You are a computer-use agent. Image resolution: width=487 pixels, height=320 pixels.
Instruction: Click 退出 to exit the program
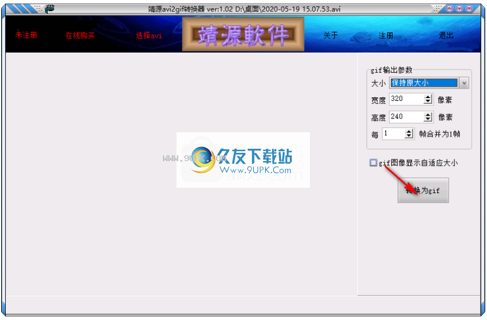446,35
